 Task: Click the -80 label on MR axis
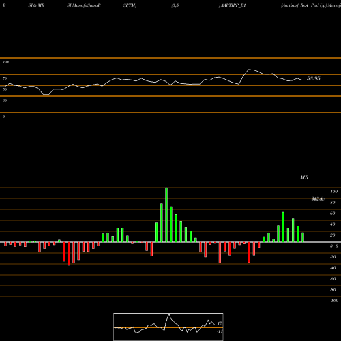pos(333,290)
